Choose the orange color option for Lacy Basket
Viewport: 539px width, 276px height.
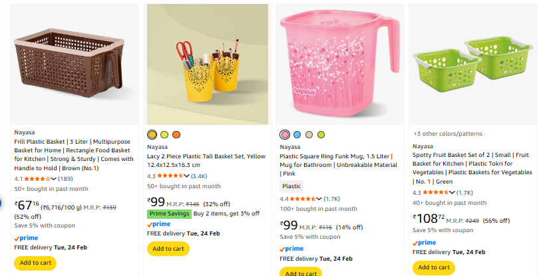click(176, 135)
